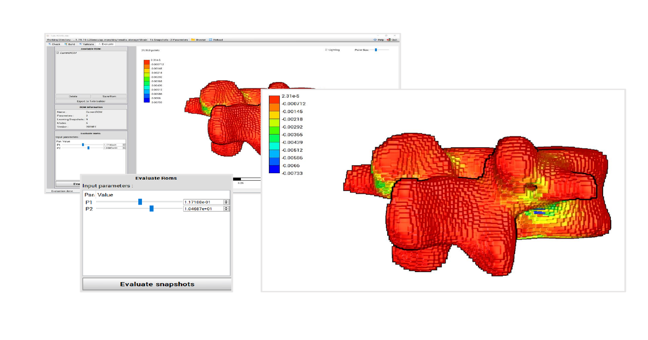
Task: Click the down stepper arrow beside P2 value
Action: (x=226, y=210)
